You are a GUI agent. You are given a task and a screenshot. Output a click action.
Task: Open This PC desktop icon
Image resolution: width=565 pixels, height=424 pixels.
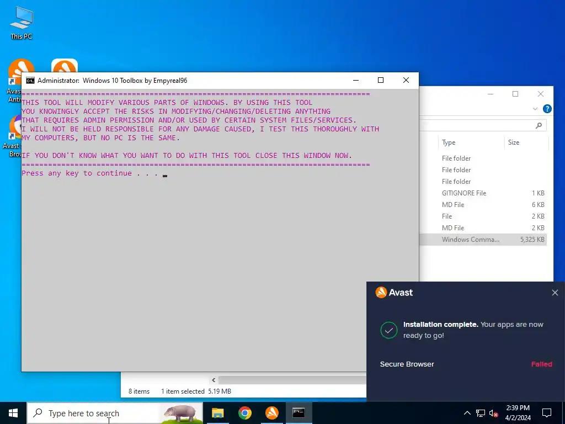pyautogui.click(x=22, y=23)
